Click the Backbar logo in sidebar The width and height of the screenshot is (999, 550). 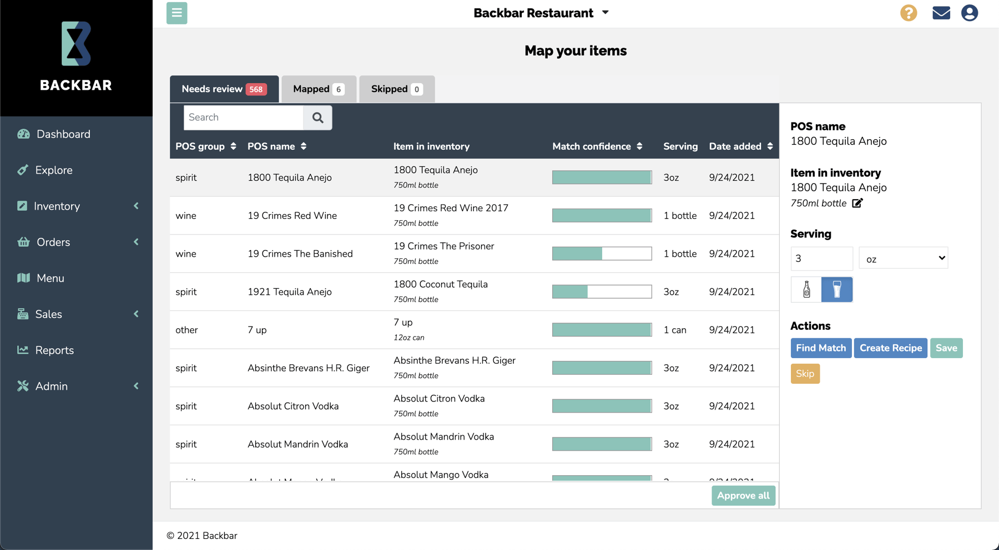tap(76, 55)
